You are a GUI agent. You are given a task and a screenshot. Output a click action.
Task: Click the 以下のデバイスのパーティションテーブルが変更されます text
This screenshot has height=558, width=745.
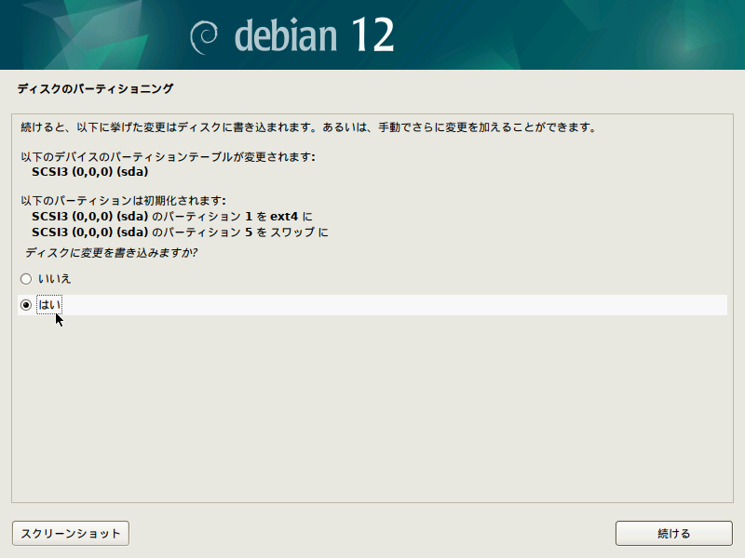click(x=168, y=157)
